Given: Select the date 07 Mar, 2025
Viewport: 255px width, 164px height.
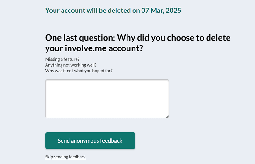Looking at the screenshot, I should point(161,11).
